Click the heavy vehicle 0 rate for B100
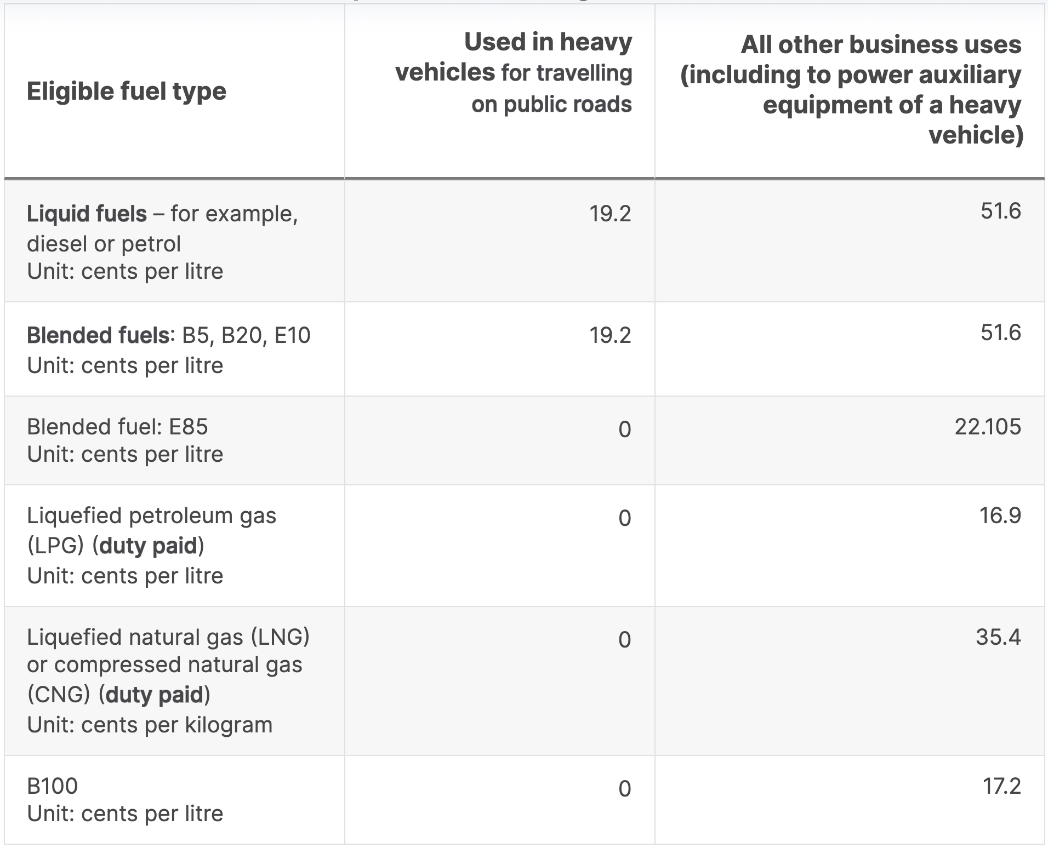The image size is (1048, 848). [x=624, y=789]
